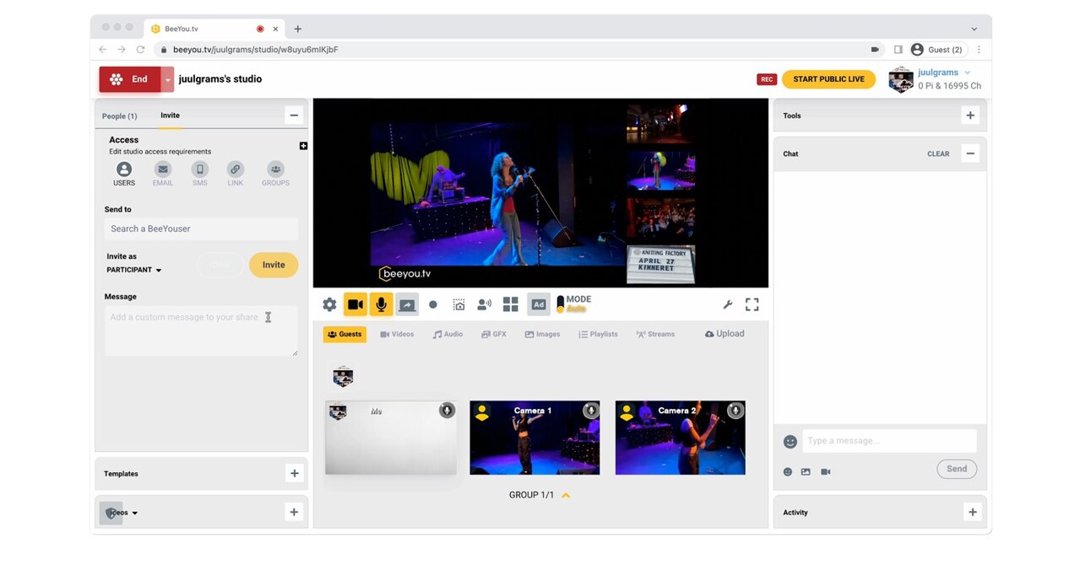Select the Camera 1 source thumbnail
This screenshot has height=565, width=1080.
(x=535, y=437)
